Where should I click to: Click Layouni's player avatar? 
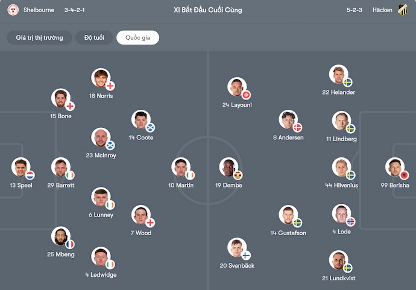(237, 87)
